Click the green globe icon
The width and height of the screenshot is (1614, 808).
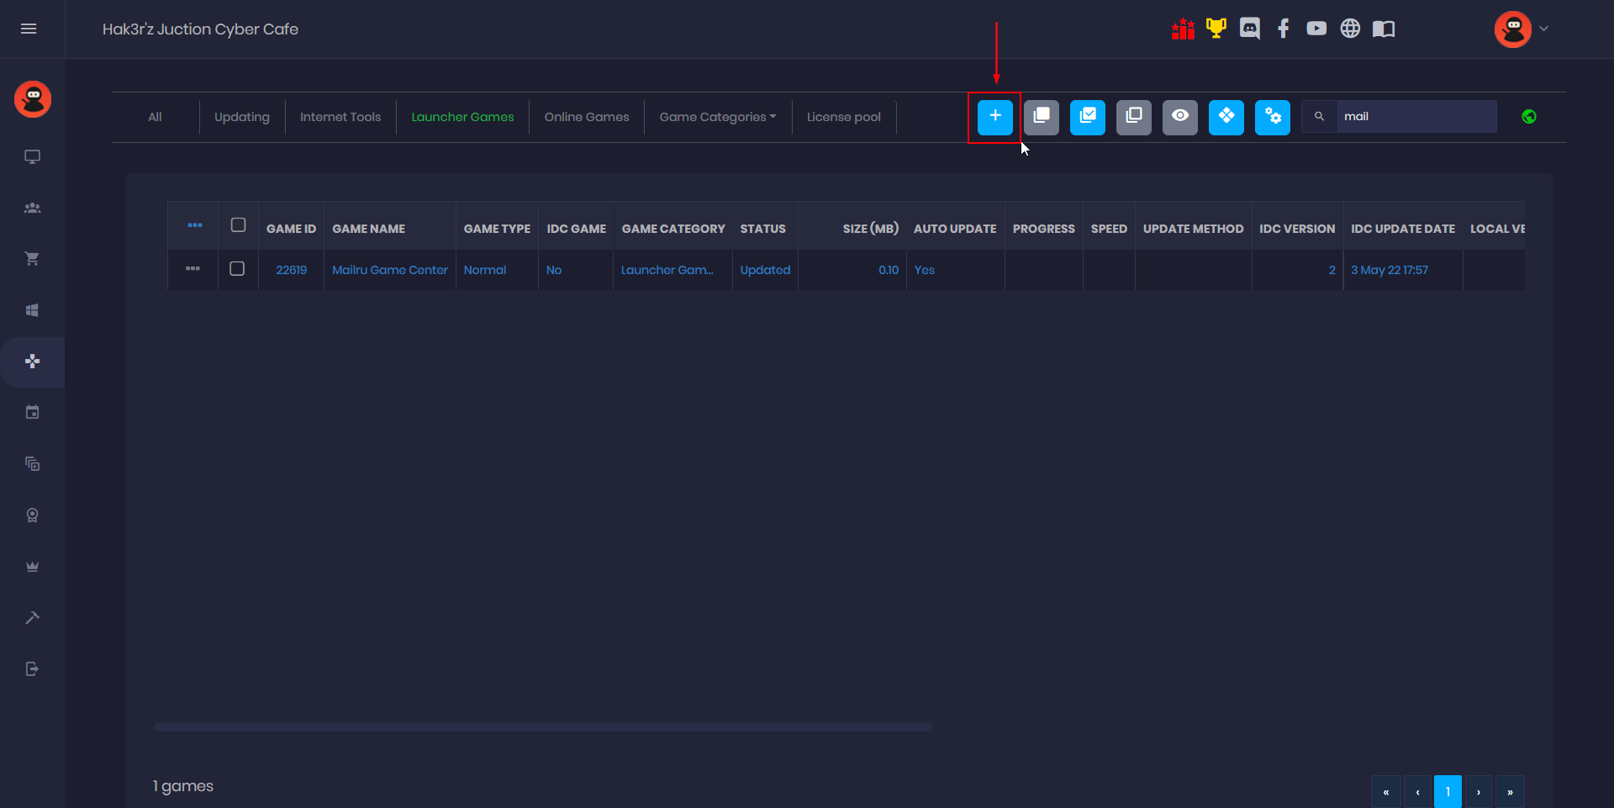(x=1528, y=117)
